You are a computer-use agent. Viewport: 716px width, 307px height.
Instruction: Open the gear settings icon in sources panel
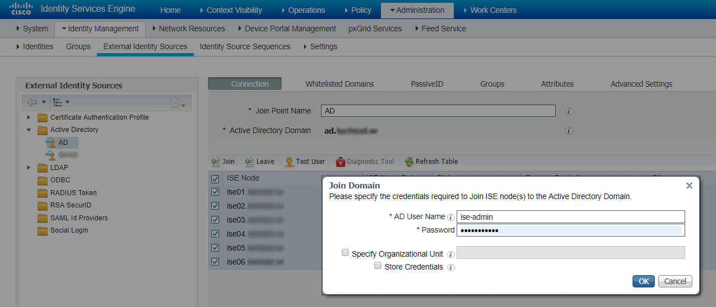(175, 103)
